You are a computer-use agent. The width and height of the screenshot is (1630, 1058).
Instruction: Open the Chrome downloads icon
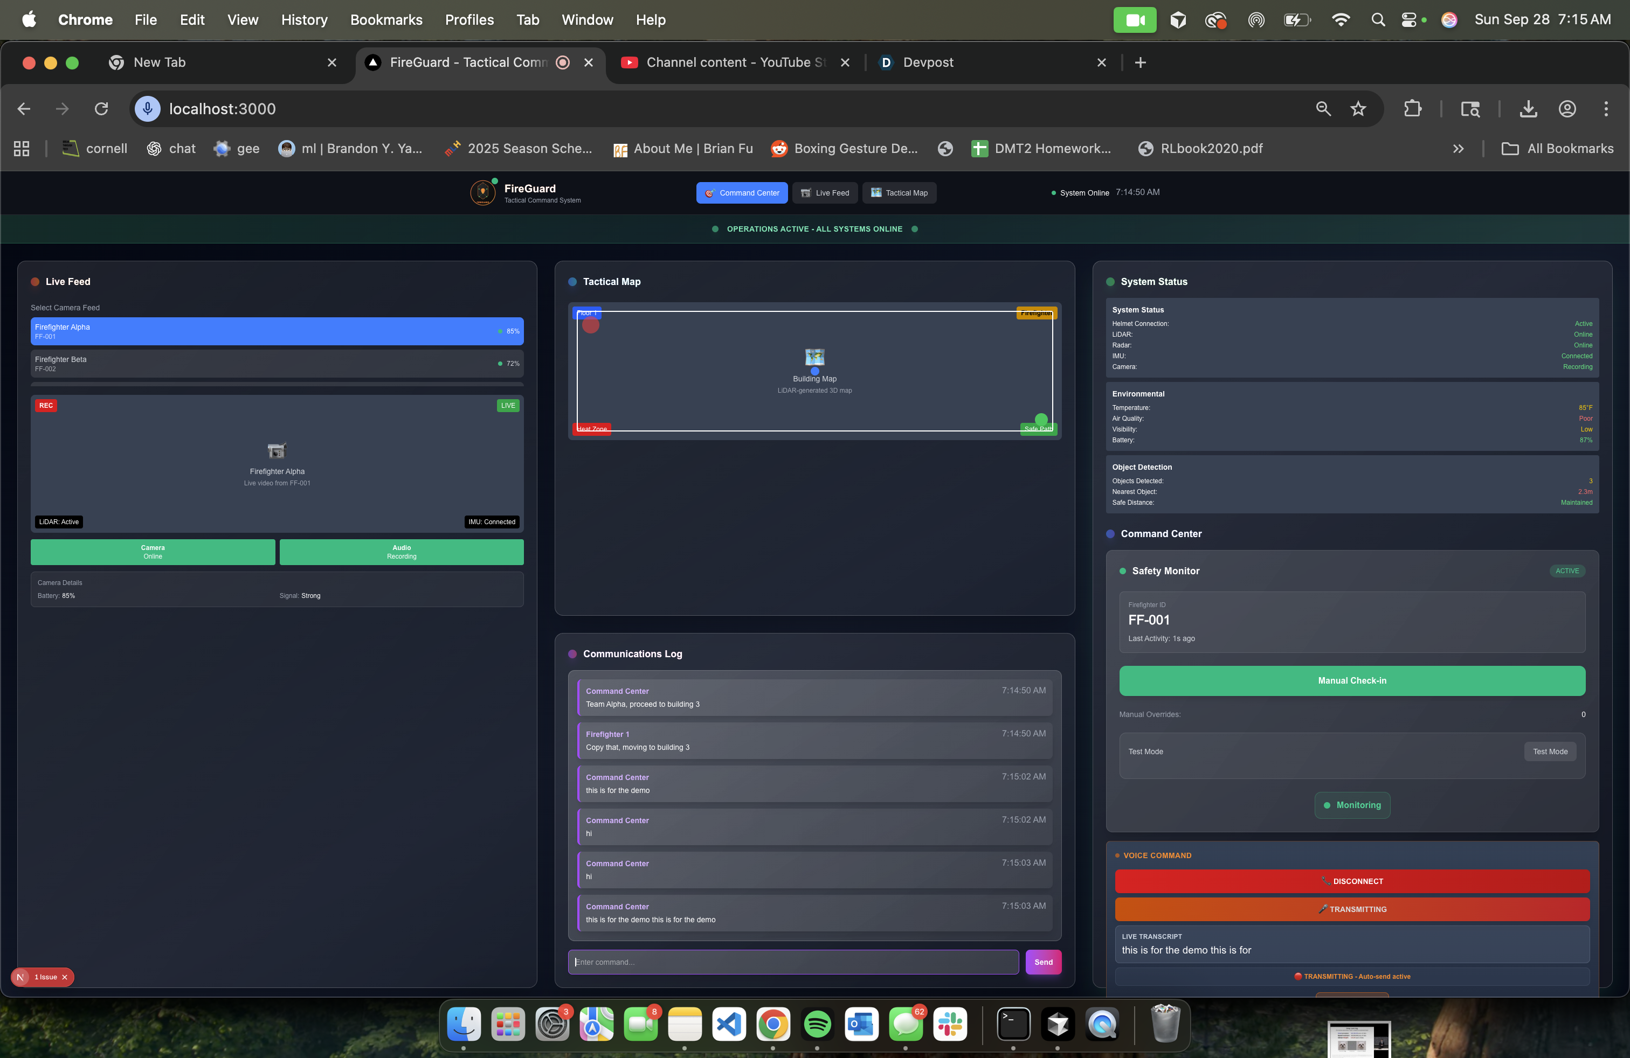point(1528,109)
